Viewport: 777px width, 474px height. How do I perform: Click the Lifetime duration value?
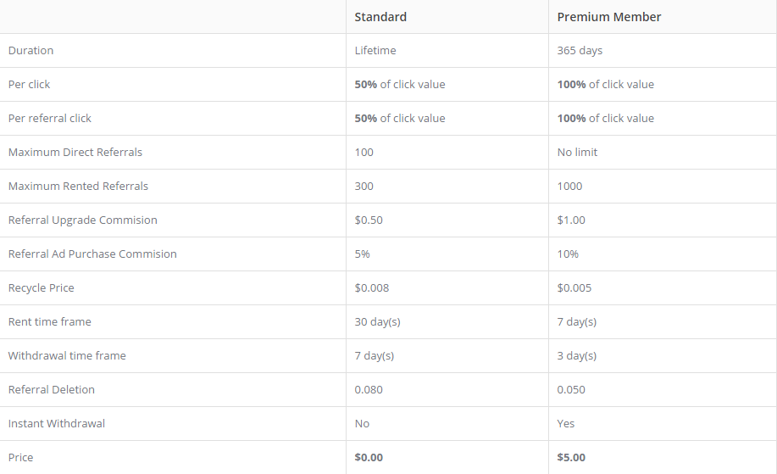375,51
